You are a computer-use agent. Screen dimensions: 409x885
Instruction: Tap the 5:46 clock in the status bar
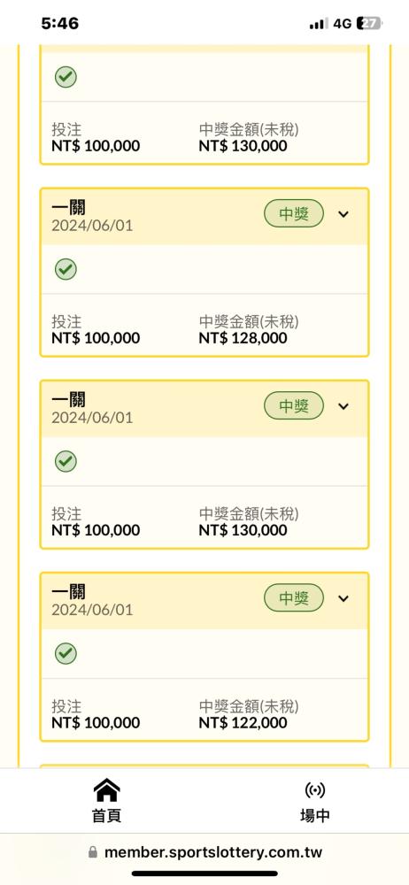[60, 23]
